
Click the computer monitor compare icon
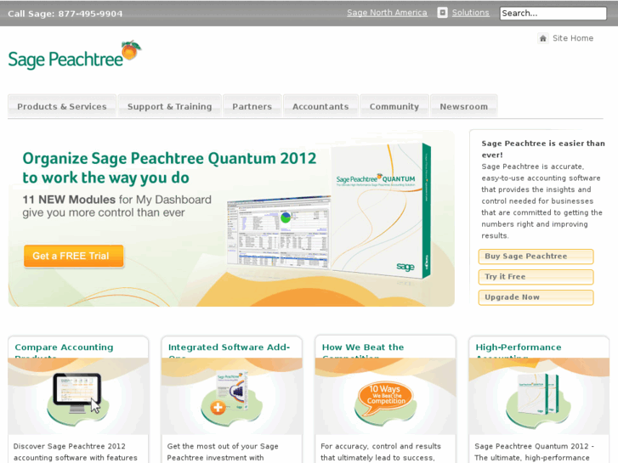click(x=77, y=393)
